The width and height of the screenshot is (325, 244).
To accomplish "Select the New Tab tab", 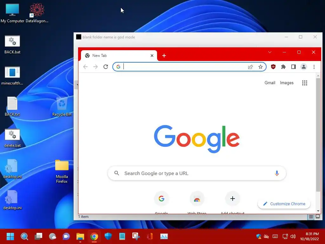I will click(x=119, y=56).
